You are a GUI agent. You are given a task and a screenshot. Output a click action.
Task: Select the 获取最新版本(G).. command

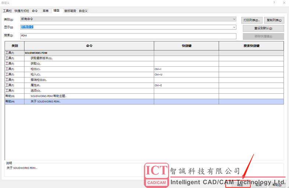(89, 58)
